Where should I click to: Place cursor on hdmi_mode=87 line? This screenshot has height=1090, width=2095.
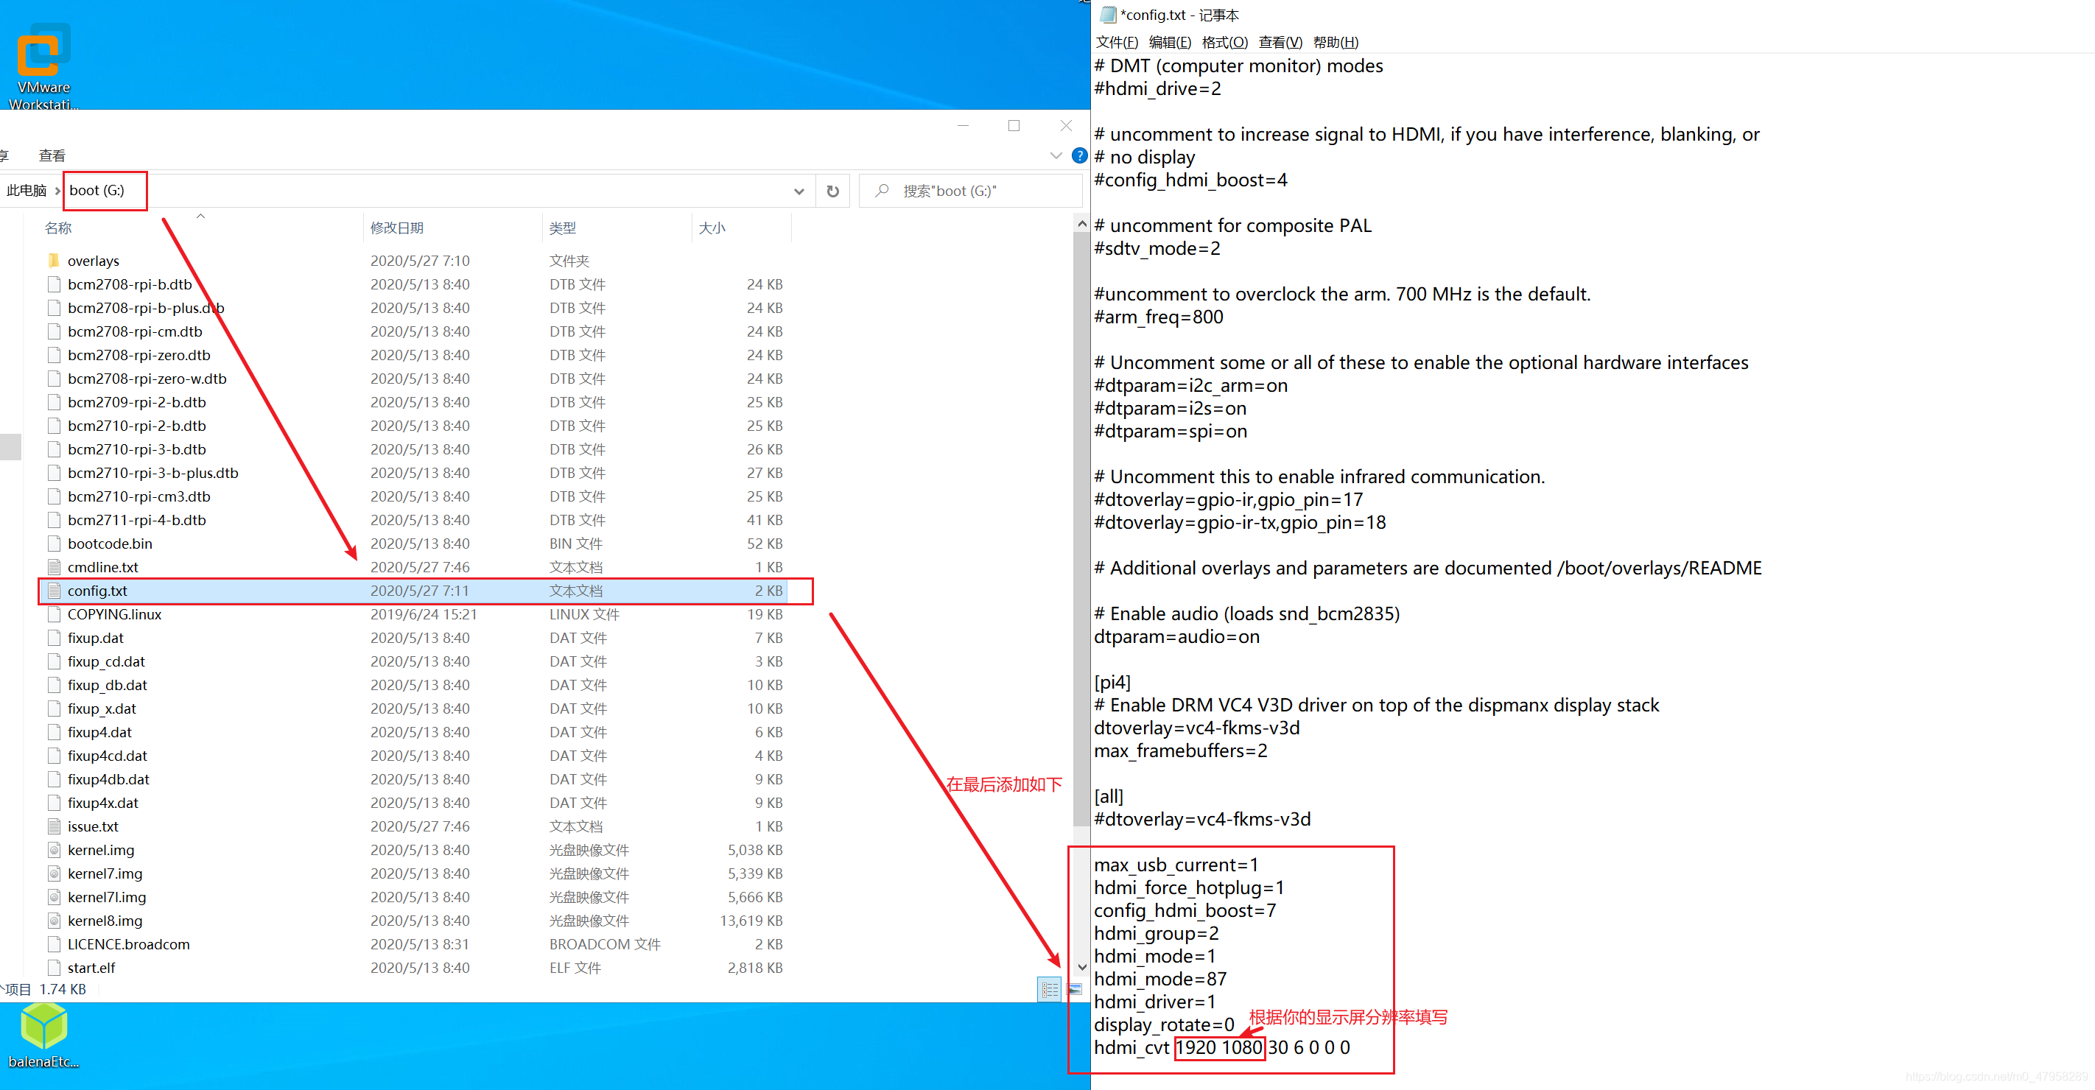(x=1159, y=979)
